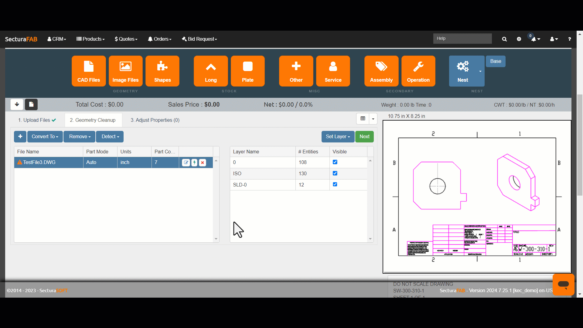Expand the Set Layer dropdown

click(x=338, y=137)
